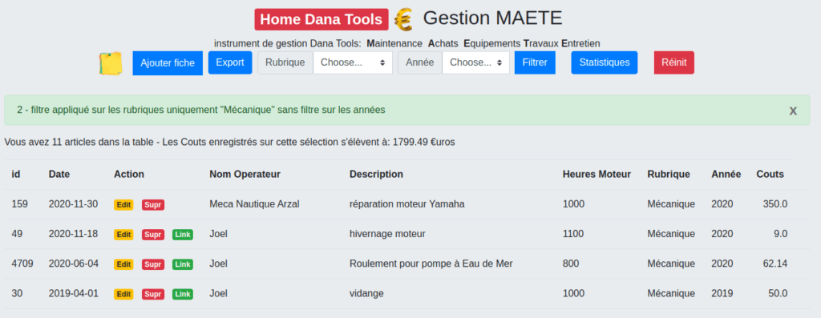Click the Couts column header
821x318 pixels.
click(x=770, y=174)
